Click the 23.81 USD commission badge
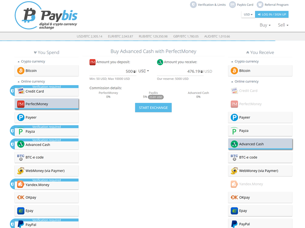305x228 pixels. click(x=156, y=97)
